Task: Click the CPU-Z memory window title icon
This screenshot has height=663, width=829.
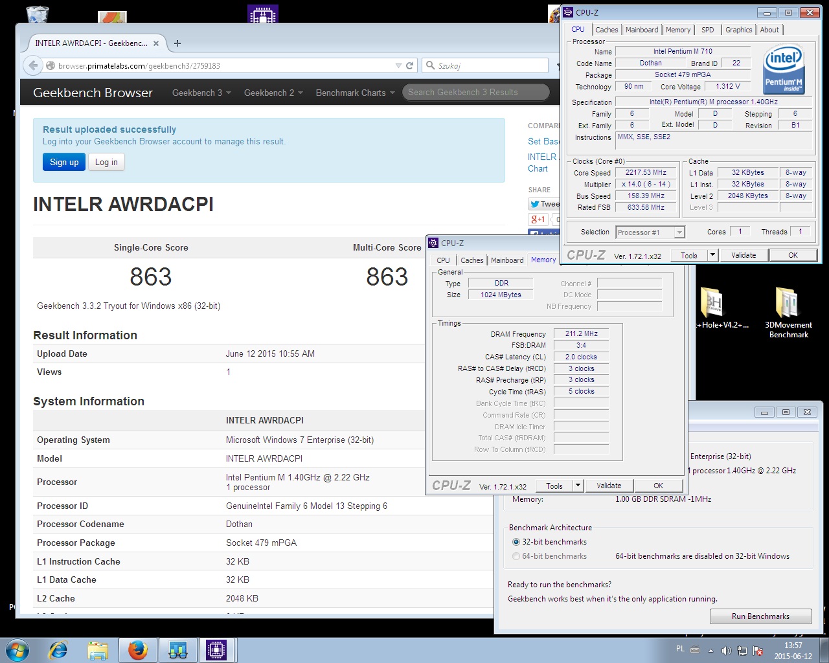Action: (x=433, y=243)
